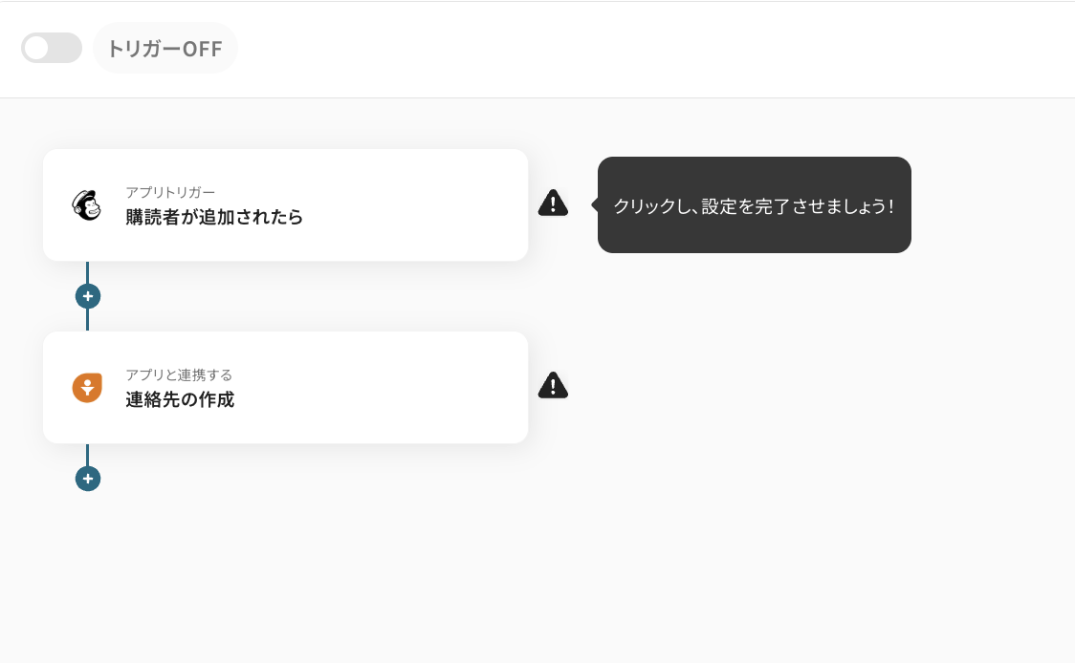This screenshot has width=1075, height=663.
Task: Click the connector line below the trigger card
Action: click(x=87, y=271)
